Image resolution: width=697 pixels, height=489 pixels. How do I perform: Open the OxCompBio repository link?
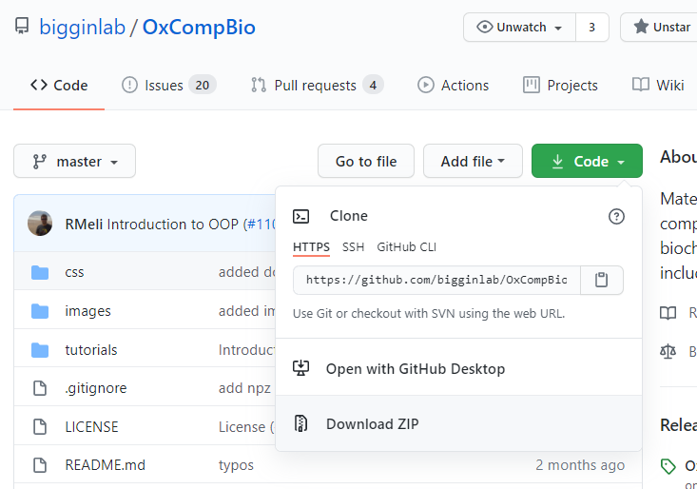click(199, 28)
